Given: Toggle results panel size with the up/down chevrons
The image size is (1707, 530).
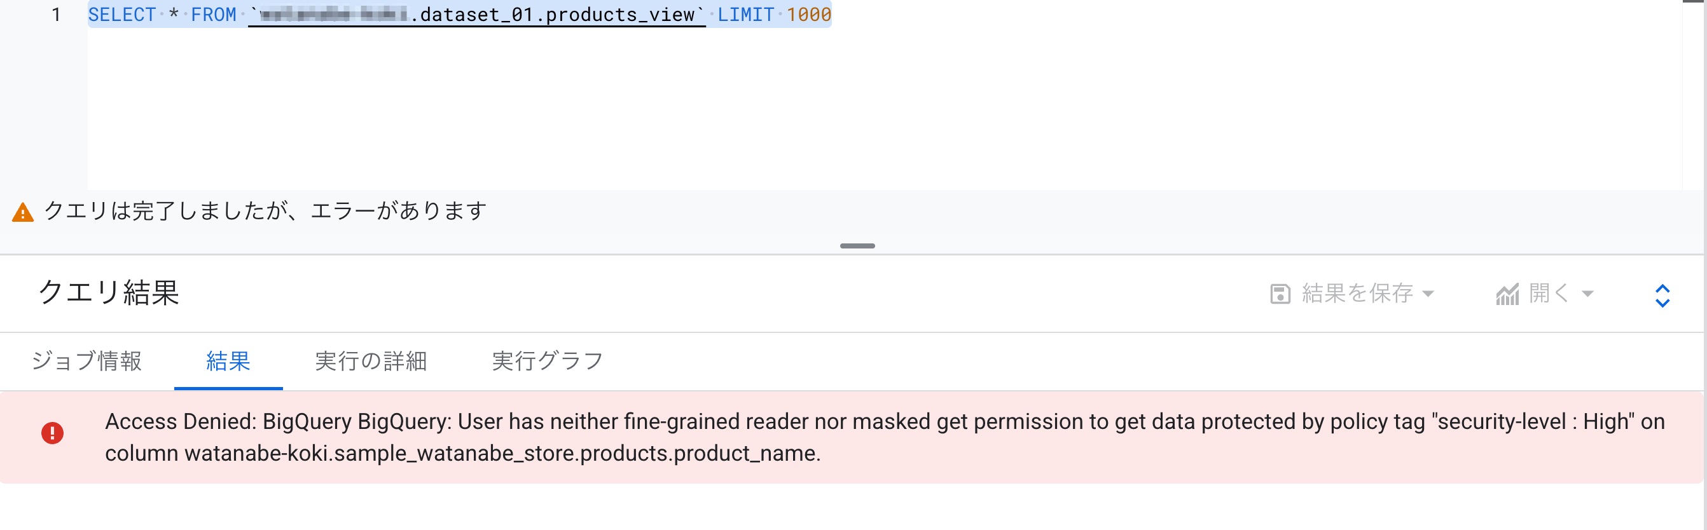Looking at the screenshot, I should (1662, 296).
